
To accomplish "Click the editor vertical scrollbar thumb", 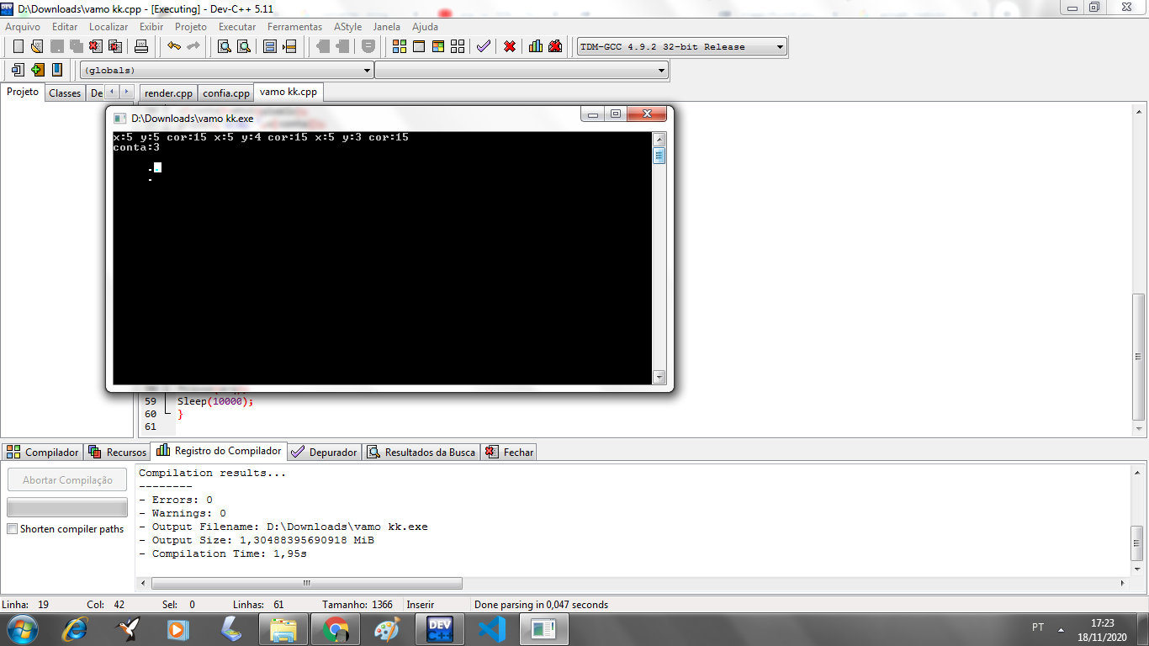I will [1139, 357].
